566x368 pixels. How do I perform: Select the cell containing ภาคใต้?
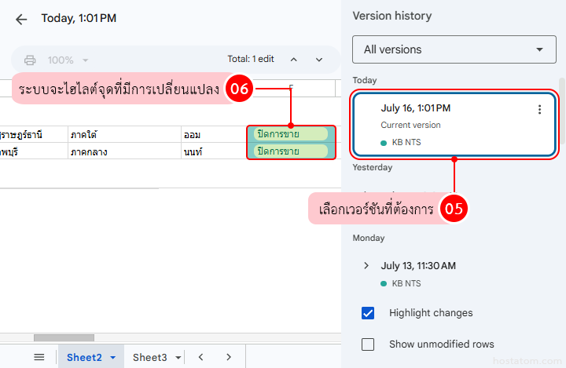point(124,134)
